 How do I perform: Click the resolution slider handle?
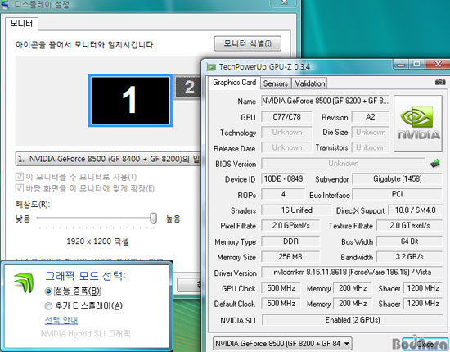point(154,219)
